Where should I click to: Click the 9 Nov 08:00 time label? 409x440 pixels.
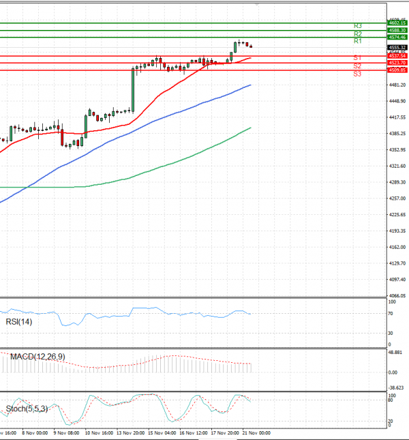click(x=66, y=433)
